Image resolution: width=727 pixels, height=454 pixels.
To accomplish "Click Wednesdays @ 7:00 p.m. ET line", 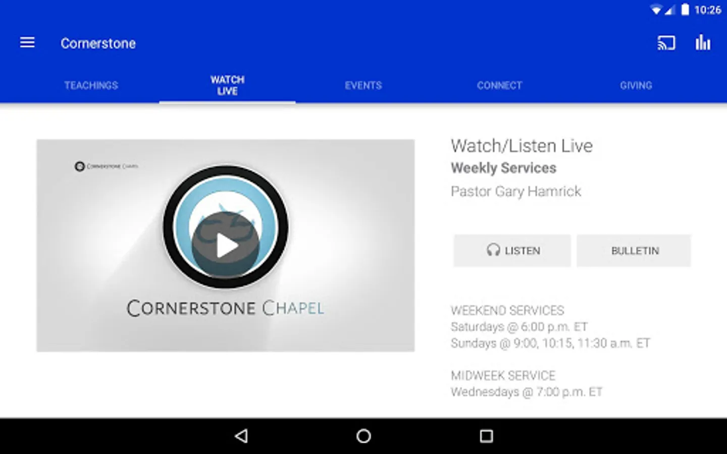I will point(527,392).
